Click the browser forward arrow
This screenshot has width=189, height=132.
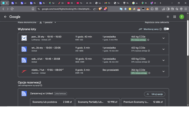coord(8,9)
